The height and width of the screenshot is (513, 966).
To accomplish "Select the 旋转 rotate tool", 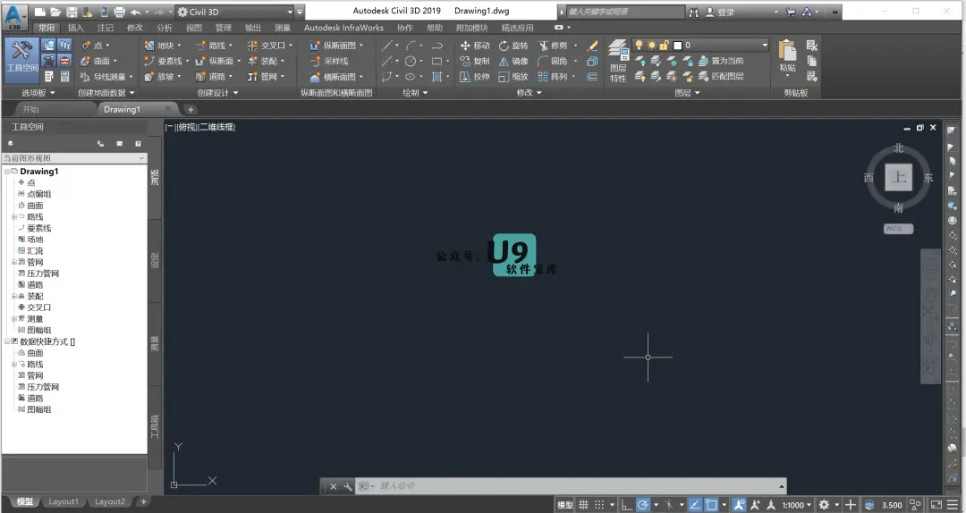I will coord(513,46).
